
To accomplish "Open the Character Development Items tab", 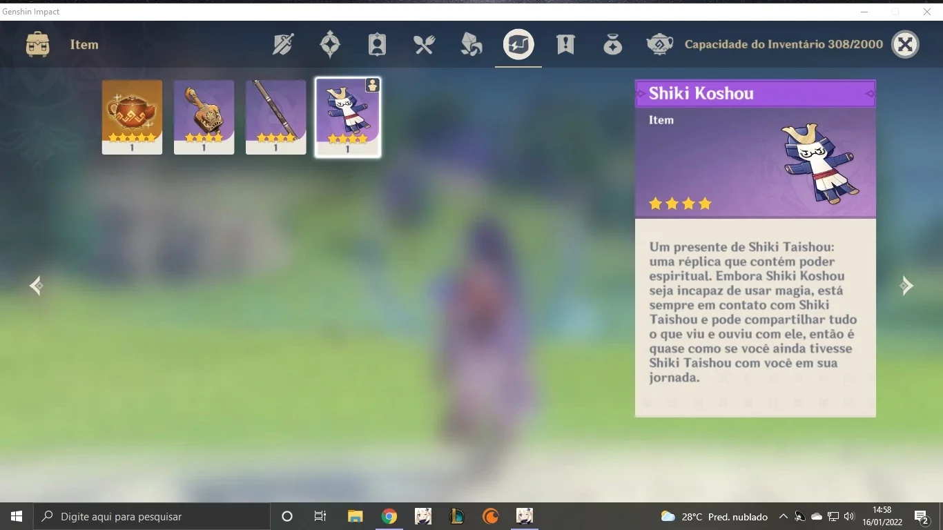I will 377,45.
